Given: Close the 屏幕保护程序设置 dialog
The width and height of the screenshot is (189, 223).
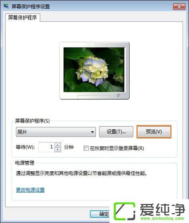Looking at the screenshot, I should coord(179,6).
